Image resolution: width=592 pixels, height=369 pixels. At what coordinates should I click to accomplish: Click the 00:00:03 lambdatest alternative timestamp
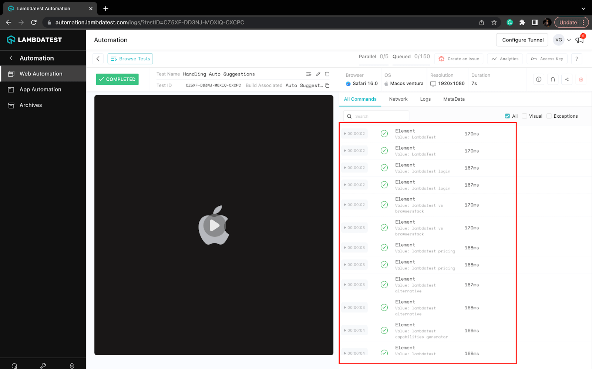[x=354, y=285]
